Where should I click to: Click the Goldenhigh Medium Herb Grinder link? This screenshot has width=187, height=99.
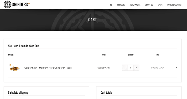point(48,68)
